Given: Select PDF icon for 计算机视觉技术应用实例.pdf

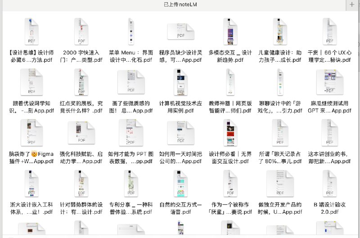Looking at the screenshot, I should click(181, 82).
